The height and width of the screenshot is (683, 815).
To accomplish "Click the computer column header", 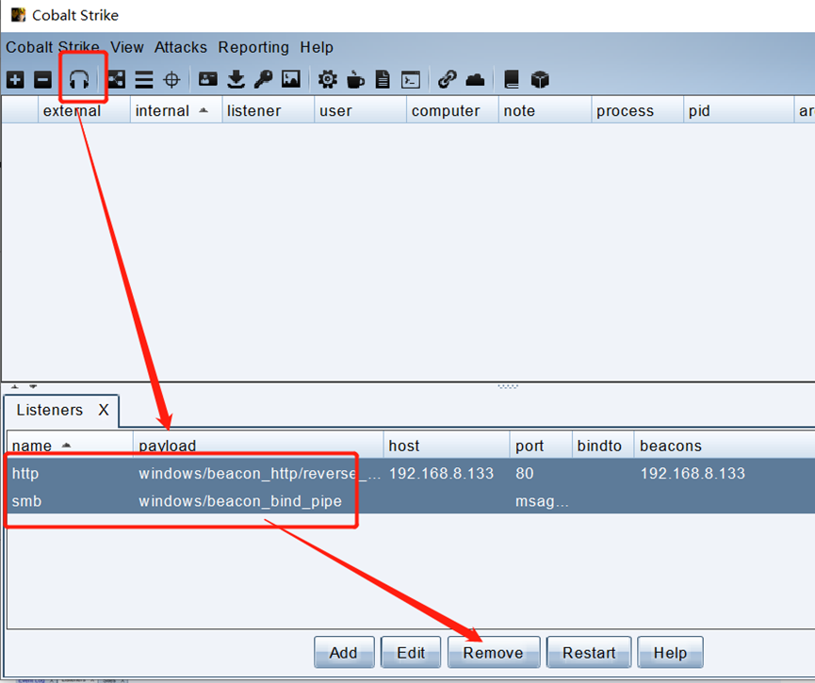I will click(452, 110).
